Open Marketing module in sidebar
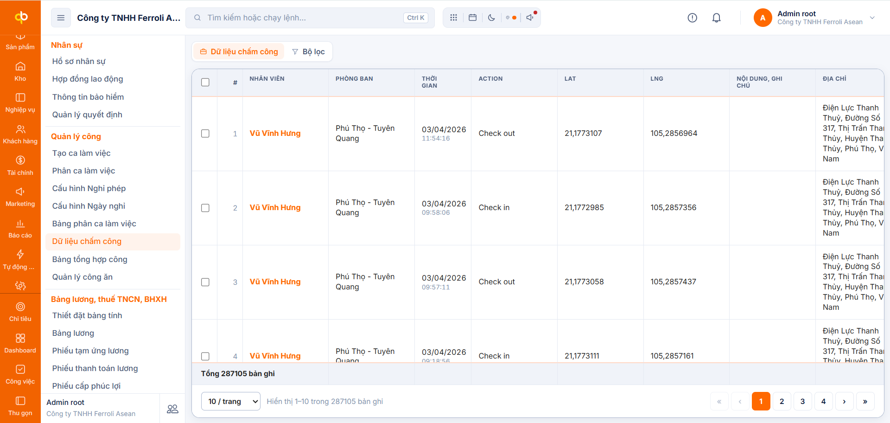Image resolution: width=890 pixels, height=423 pixels. click(x=20, y=197)
